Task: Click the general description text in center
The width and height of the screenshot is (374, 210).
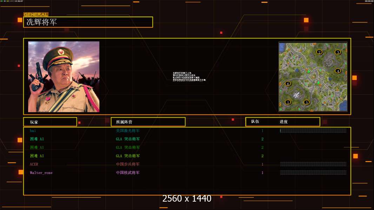Action: [x=189, y=77]
